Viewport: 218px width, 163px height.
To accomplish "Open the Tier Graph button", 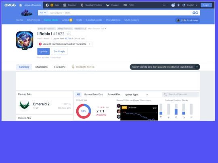I will tap(59, 52).
